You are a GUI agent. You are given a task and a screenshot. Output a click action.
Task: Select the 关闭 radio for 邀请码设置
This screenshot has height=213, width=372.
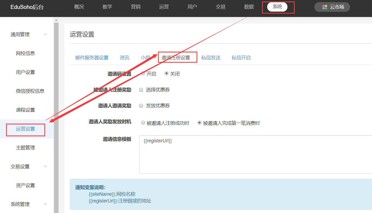tap(166, 73)
